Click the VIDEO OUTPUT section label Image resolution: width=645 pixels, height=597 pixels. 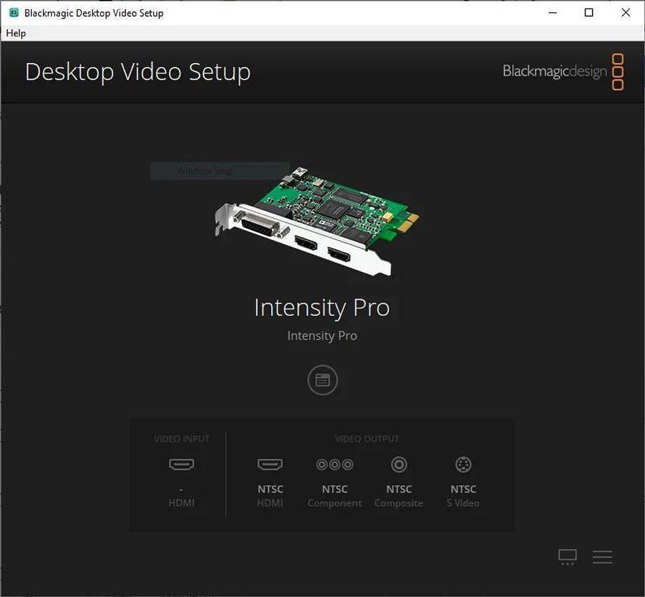pos(367,438)
